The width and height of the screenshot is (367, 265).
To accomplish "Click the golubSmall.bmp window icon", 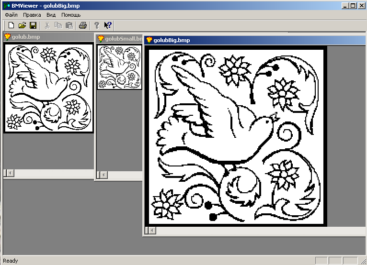I will pos(101,39).
